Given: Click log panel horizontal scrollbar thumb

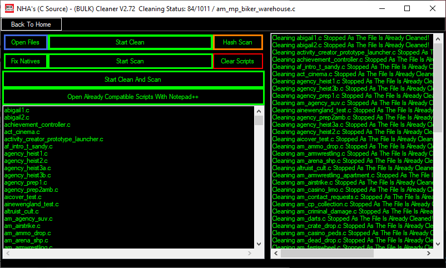Looking at the screenshot, I should point(327,253).
